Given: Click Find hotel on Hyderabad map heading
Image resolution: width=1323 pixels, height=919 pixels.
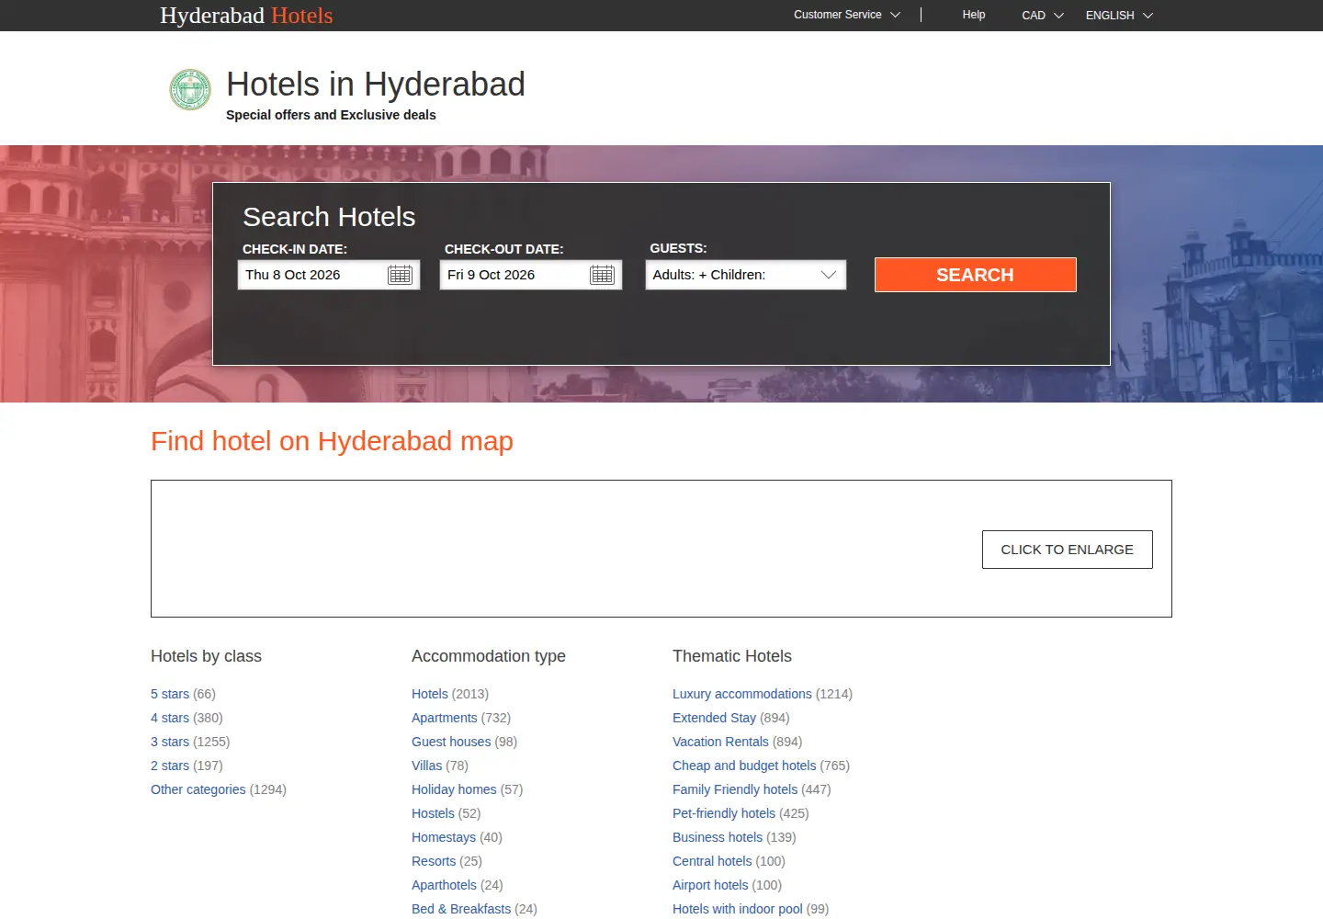Looking at the screenshot, I should (332, 441).
